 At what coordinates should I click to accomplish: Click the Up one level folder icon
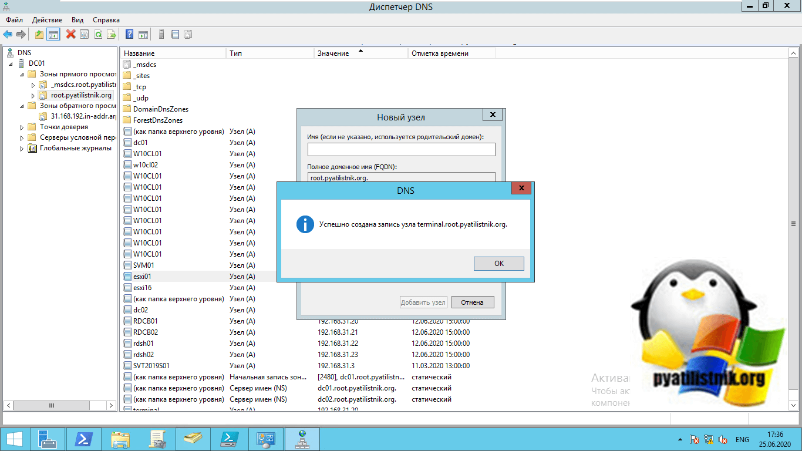(39, 35)
